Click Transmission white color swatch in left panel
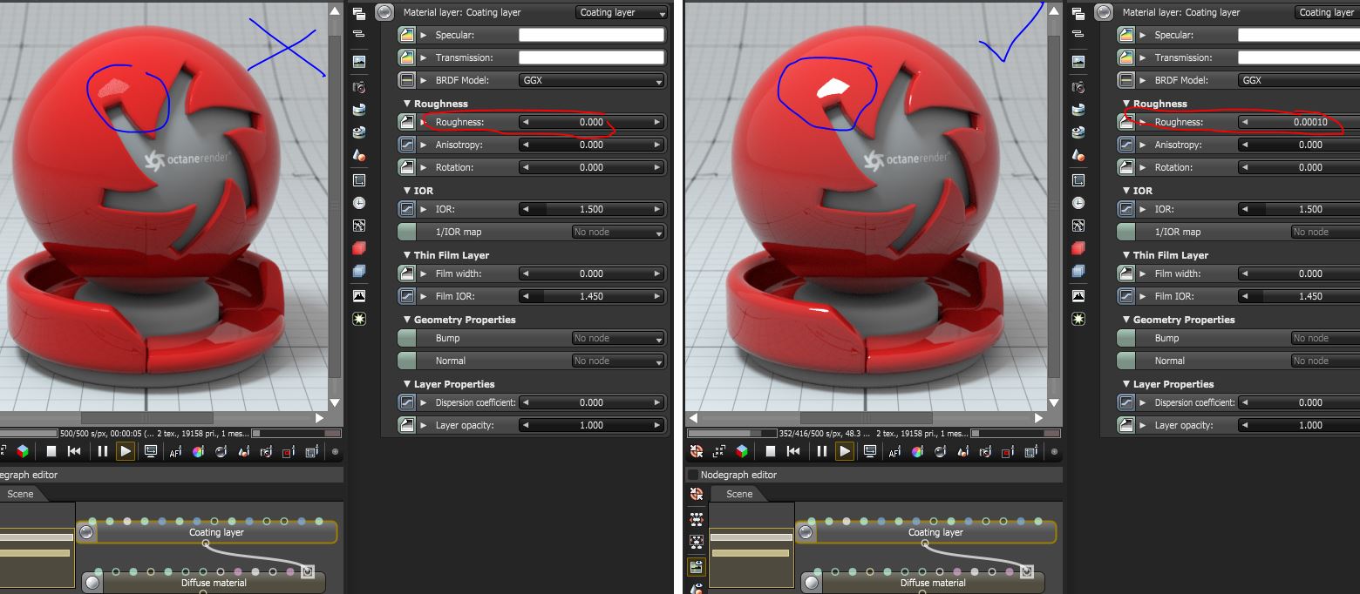The width and height of the screenshot is (1360, 594). [592, 57]
